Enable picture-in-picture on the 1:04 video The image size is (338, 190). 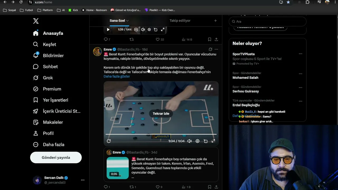point(205,141)
